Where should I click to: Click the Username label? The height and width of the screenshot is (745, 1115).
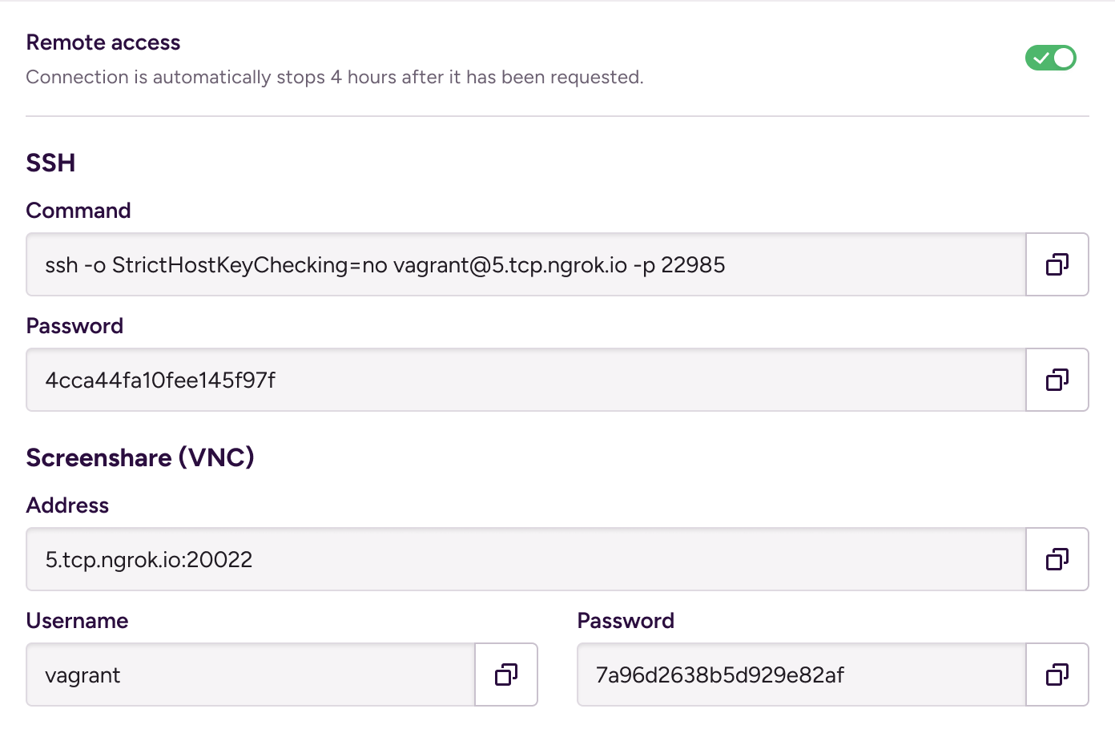pyautogui.click(x=77, y=621)
